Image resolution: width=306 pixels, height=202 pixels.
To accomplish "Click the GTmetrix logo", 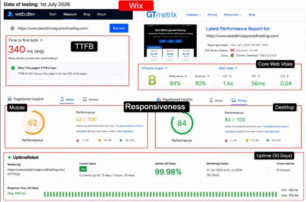I will point(161,15).
